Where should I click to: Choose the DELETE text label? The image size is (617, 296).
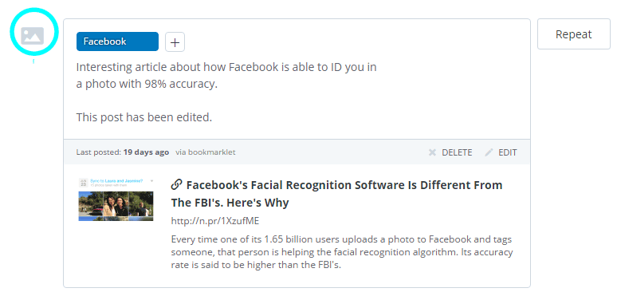tap(457, 152)
